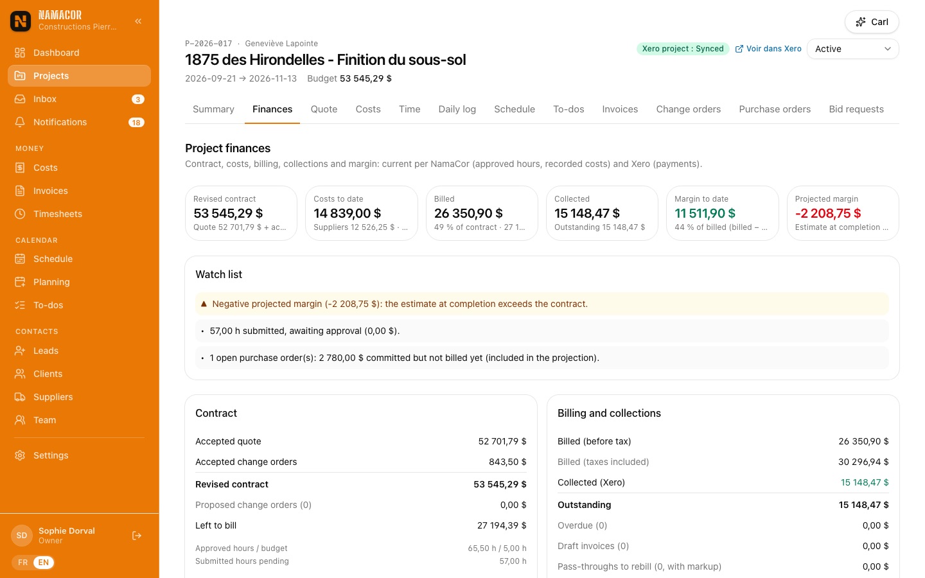This screenshot has height=578, width=925.
Task: Switch to the Schedule tab
Action: coord(515,109)
